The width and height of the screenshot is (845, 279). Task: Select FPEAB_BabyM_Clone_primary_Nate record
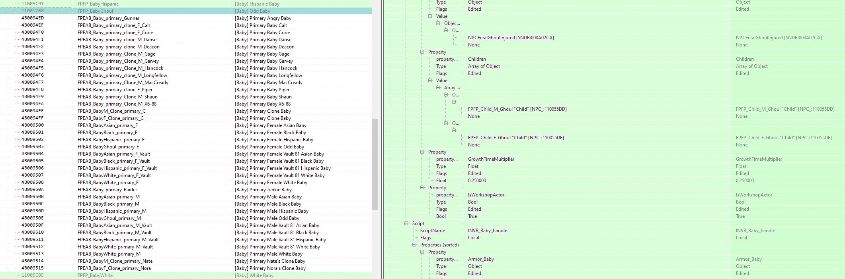pos(186,261)
